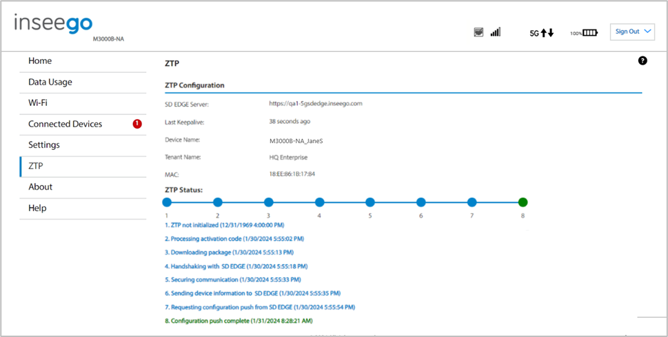Screen dimensions: 668x337
Task: Click the green step 8 status dot
Action: pos(523,202)
